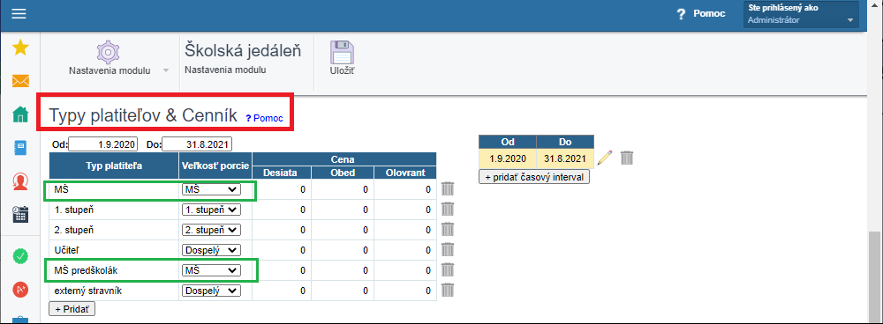Viewport: 883px width, 324px height.
Task: Click the + Pridať button
Action: [x=72, y=308]
